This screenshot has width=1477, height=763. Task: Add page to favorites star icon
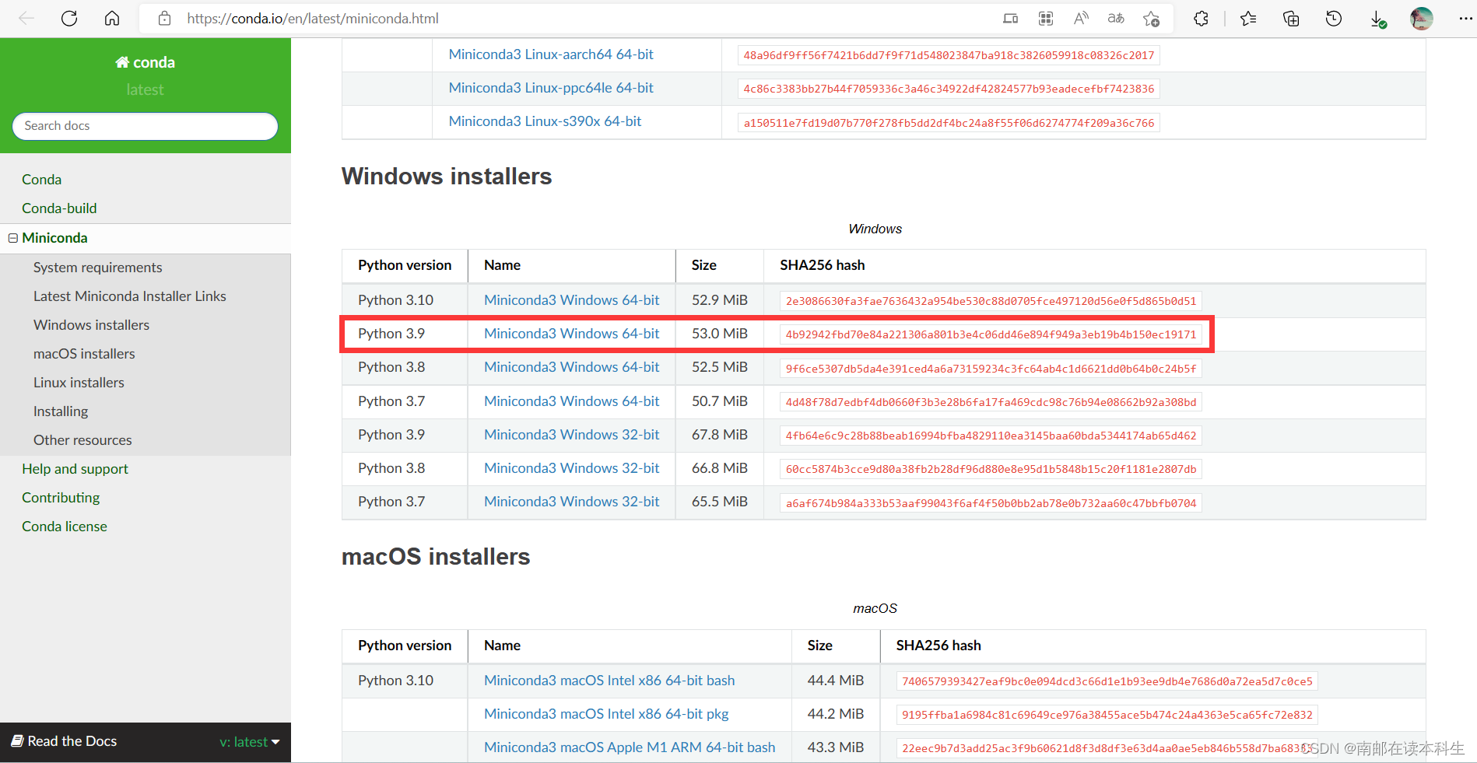click(x=1152, y=19)
